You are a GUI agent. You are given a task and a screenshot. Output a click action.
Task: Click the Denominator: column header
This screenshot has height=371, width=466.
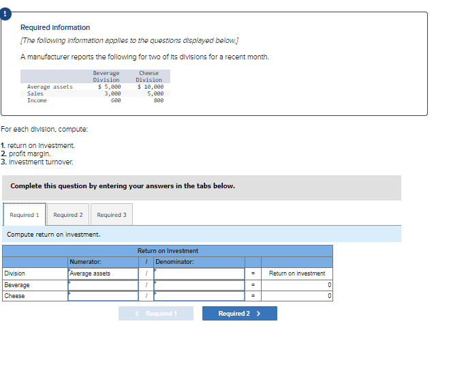pos(174,262)
